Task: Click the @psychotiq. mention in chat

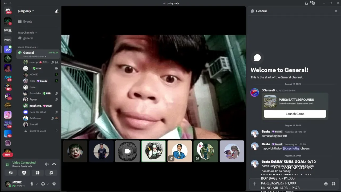Action: pos(291,148)
